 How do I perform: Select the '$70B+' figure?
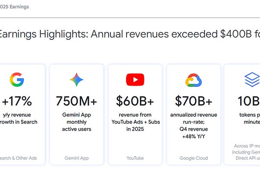tap(194, 101)
